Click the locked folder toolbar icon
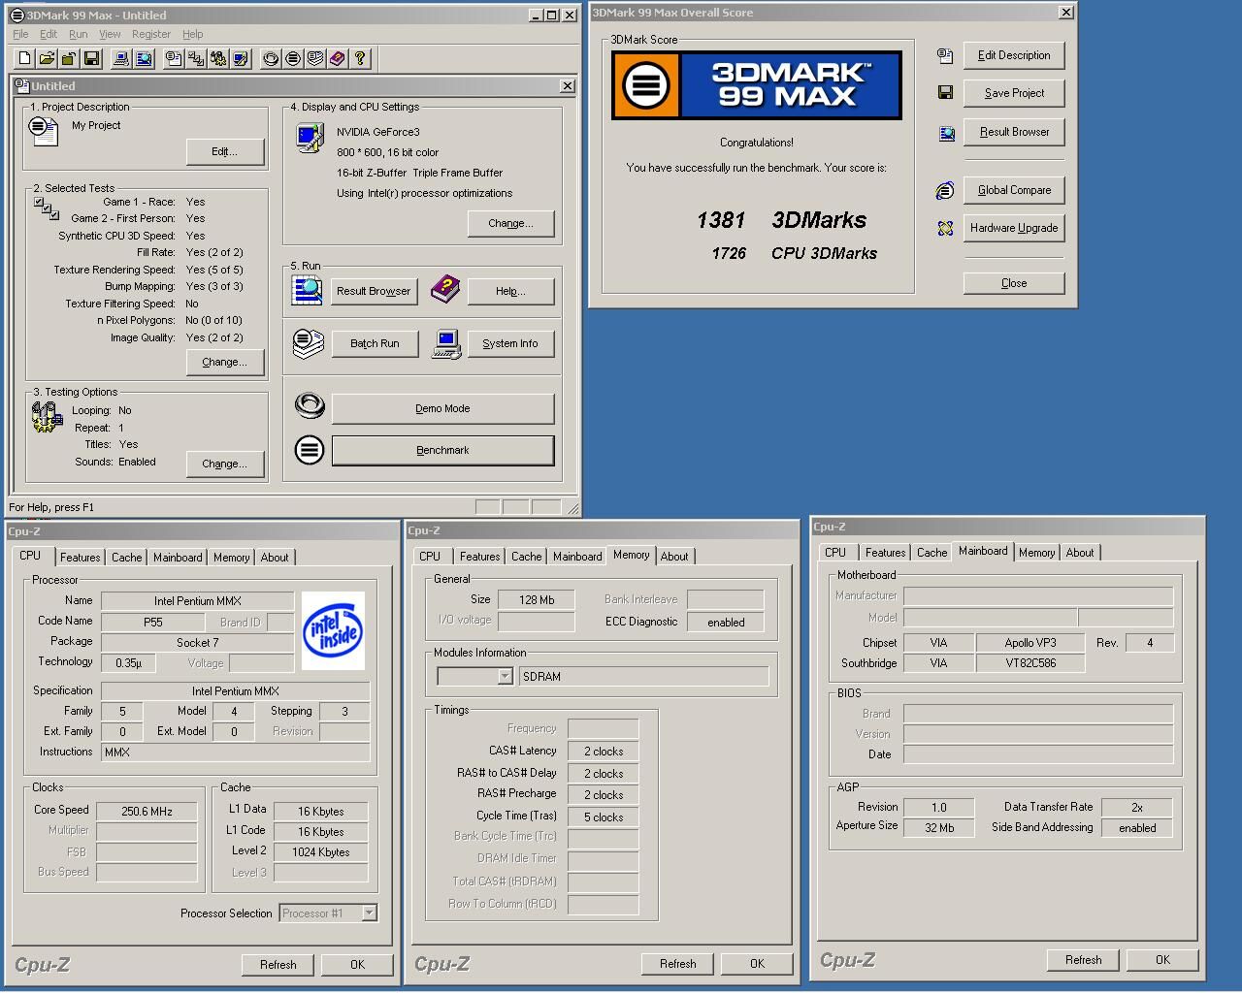The image size is (1242, 993). click(x=69, y=58)
